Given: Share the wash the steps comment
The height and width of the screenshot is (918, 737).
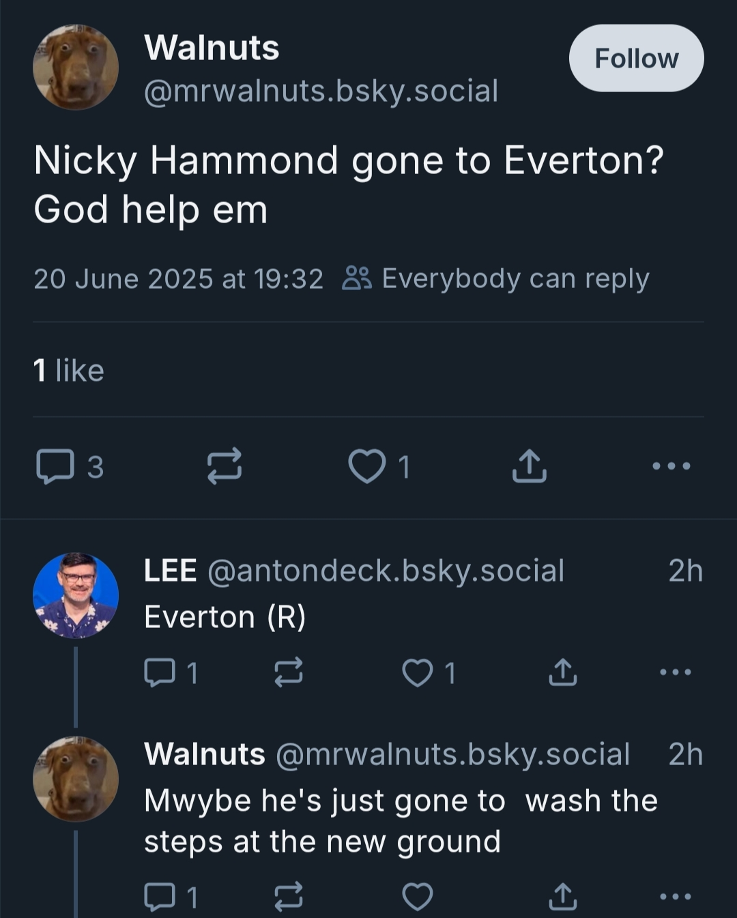Looking at the screenshot, I should point(563,897).
